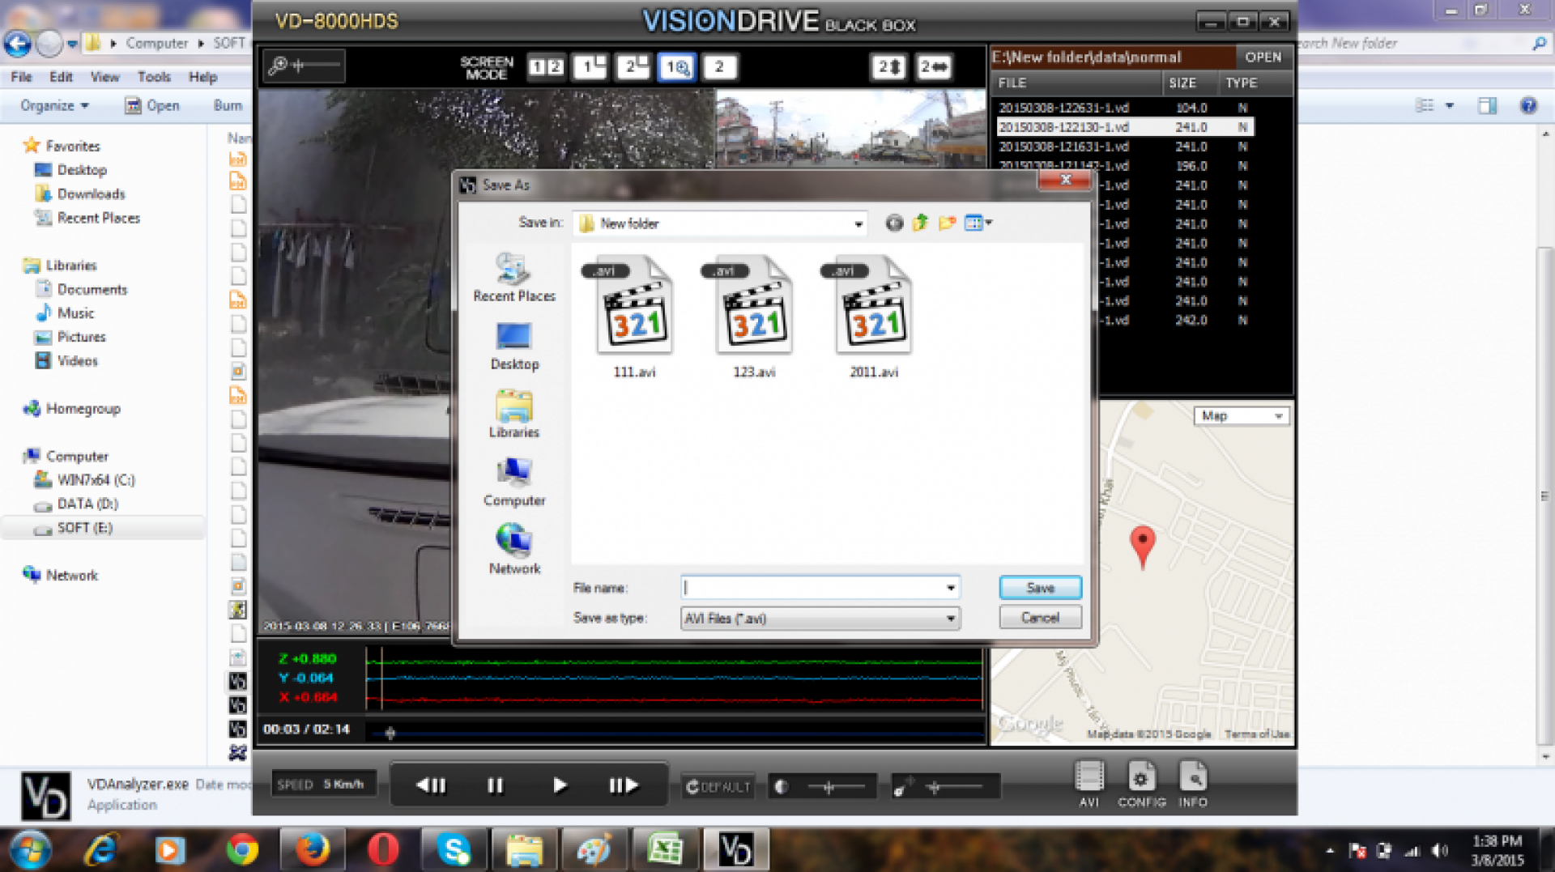Select the 123.avi file
The image size is (1555, 872).
click(754, 317)
